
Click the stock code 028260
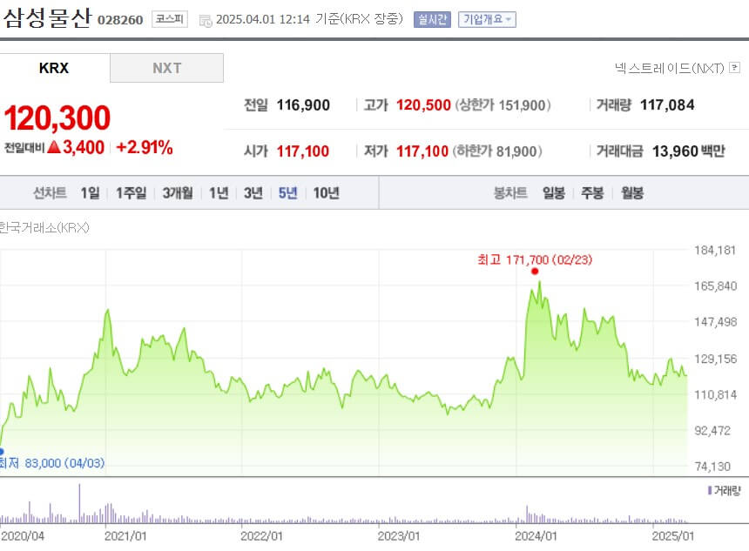(x=120, y=20)
